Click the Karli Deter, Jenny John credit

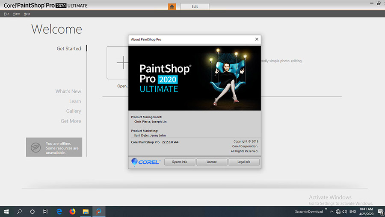(x=150, y=135)
